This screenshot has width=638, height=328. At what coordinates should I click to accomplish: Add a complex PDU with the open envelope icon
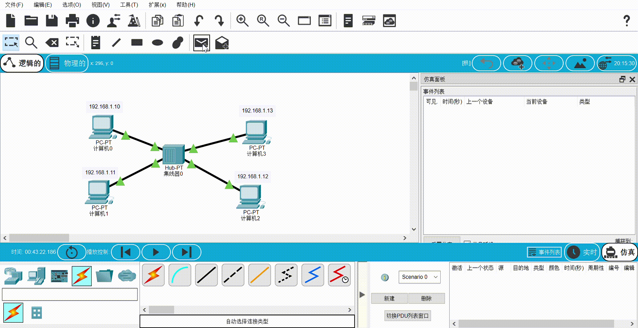pos(222,42)
